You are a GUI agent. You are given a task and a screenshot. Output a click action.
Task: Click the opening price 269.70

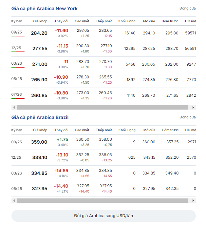coord(149,95)
